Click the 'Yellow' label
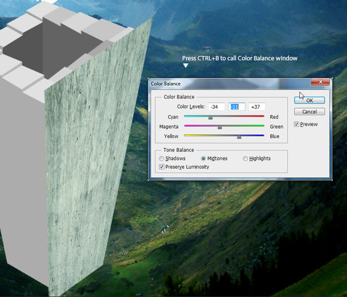Screen dimensions: 347x297 171,136
